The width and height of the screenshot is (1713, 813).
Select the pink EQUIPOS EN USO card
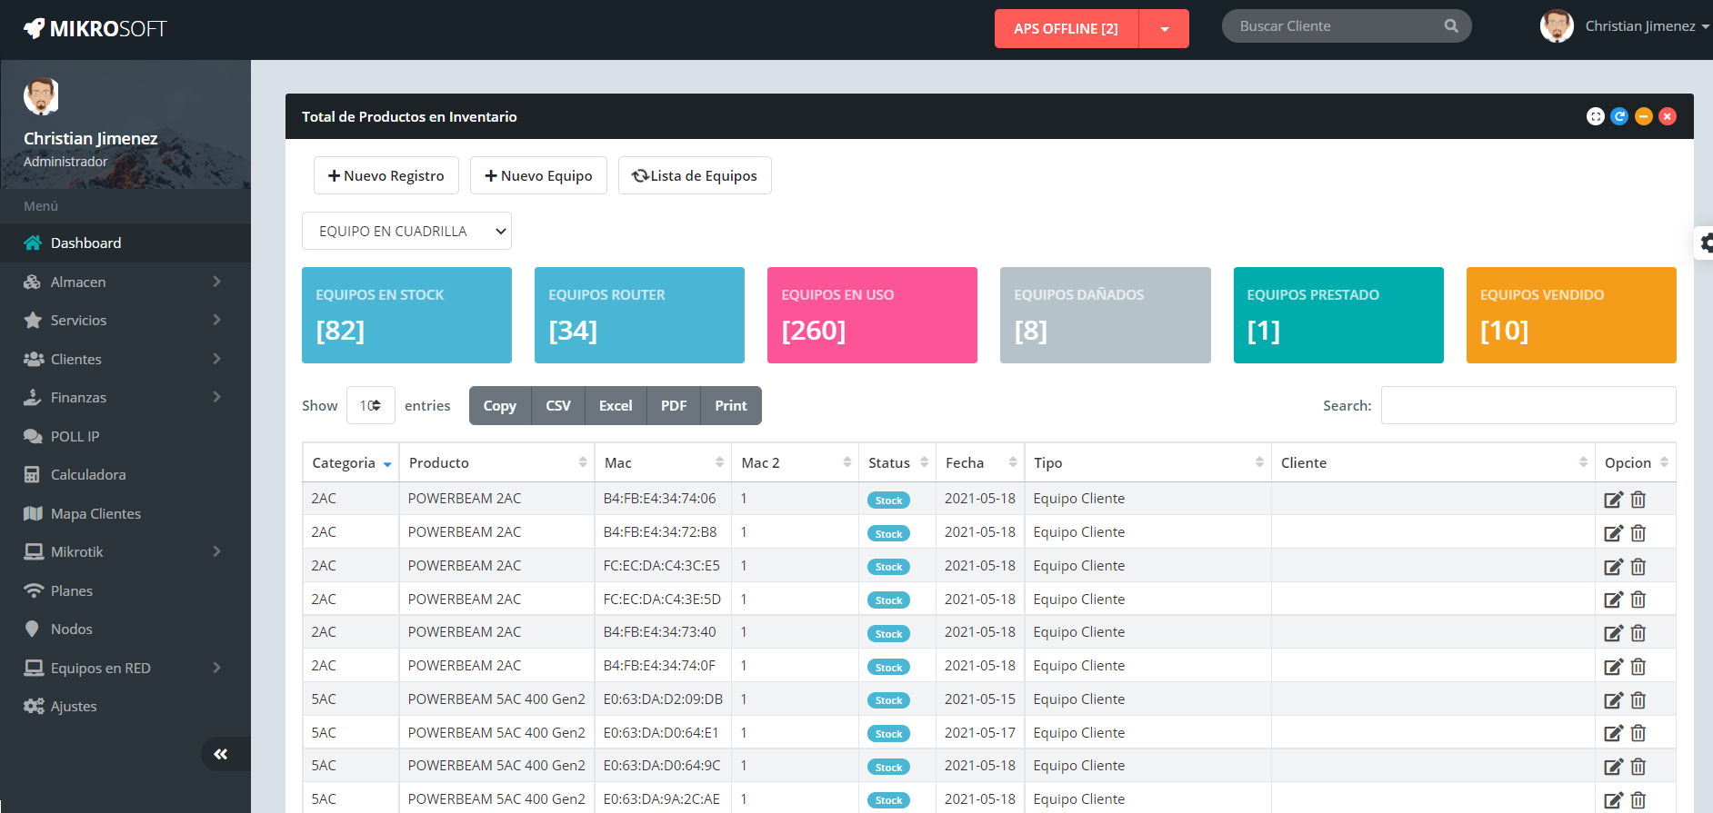[872, 315]
